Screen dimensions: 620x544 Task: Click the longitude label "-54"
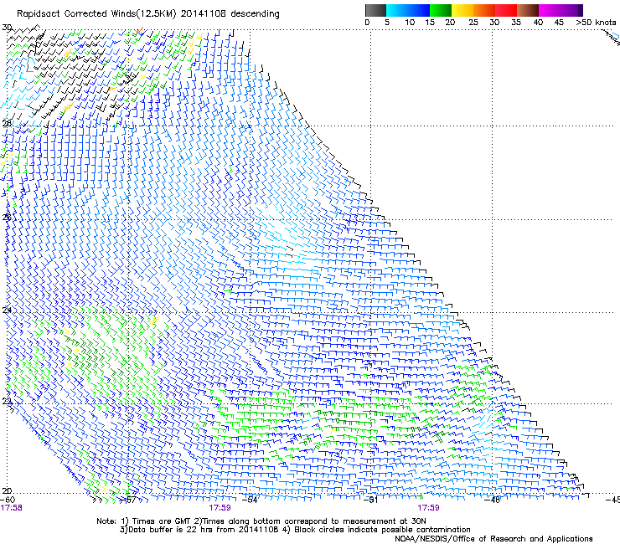click(250, 500)
